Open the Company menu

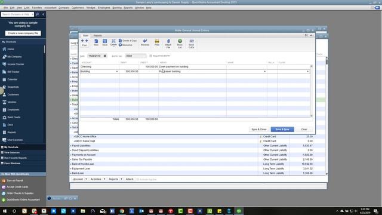click(x=64, y=8)
